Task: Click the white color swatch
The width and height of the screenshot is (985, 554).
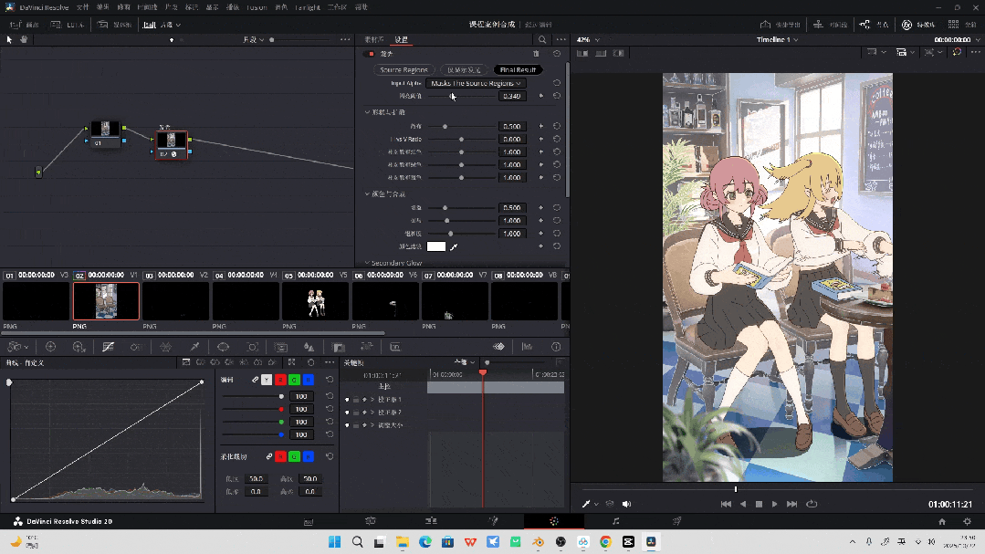Action: 436,246
